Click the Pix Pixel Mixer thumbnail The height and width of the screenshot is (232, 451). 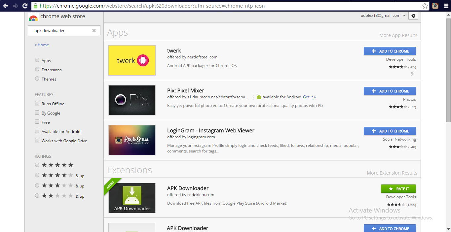(132, 100)
